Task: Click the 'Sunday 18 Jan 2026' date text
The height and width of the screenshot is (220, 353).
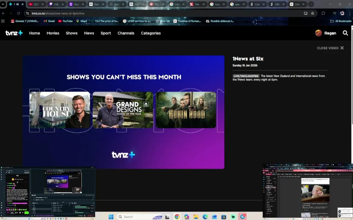Action: 245,65
